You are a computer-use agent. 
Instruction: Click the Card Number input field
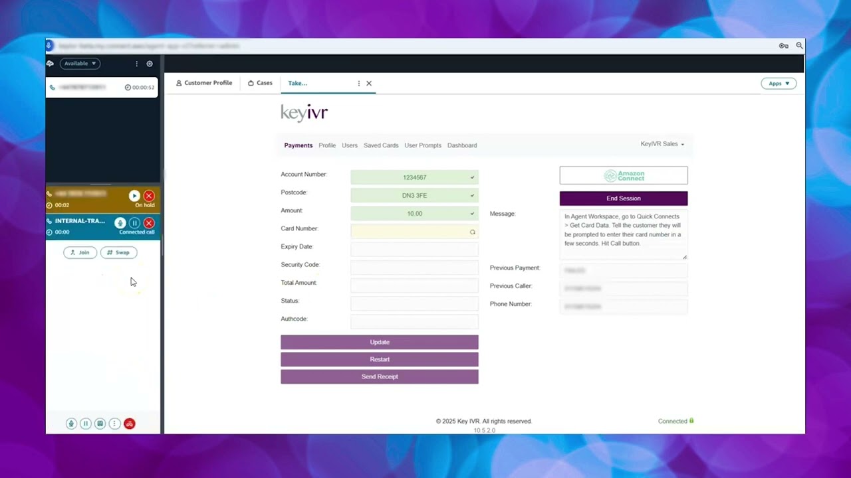point(414,232)
